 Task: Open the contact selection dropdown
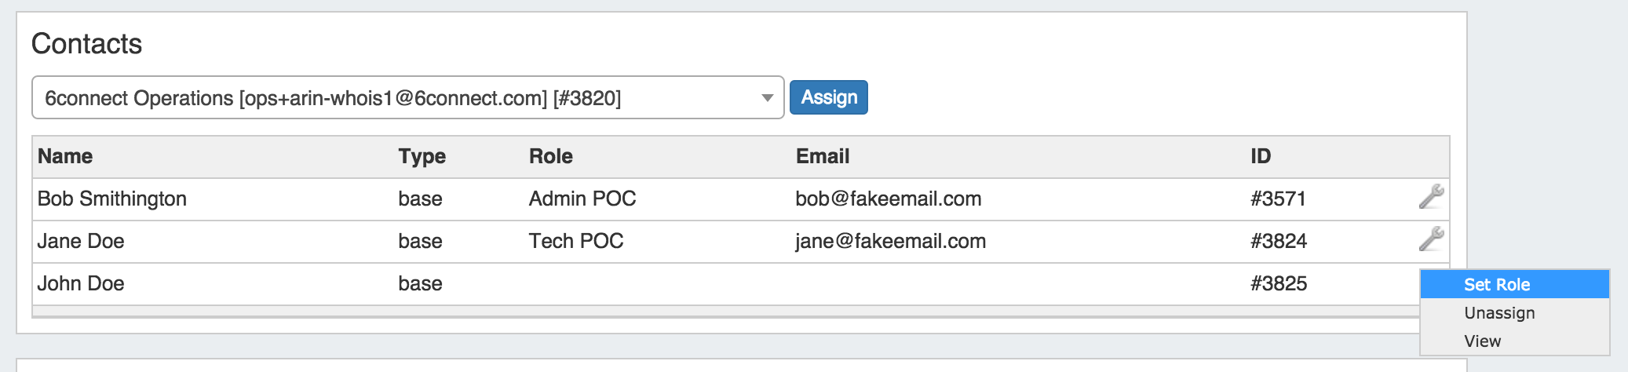tap(407, 97)
